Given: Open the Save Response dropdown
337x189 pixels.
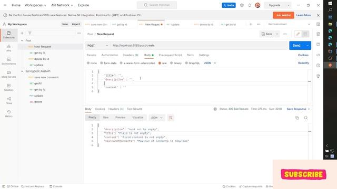Looking at the screenshot, I should 299,109.
